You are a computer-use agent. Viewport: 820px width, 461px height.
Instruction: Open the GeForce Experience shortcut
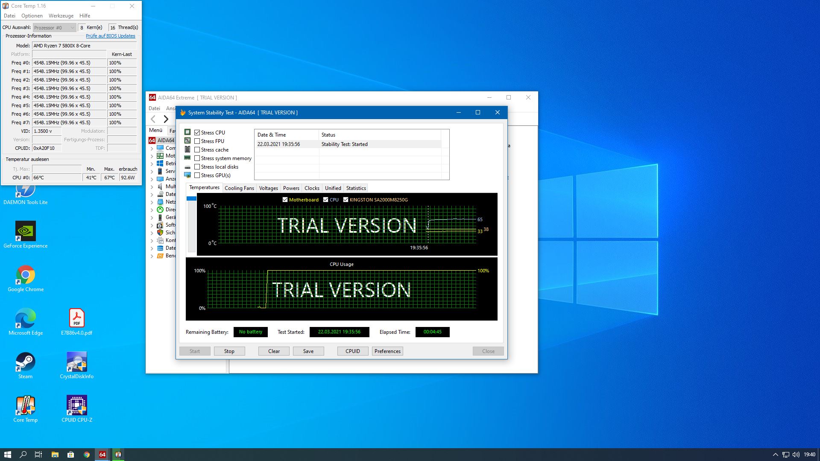pyautogui.click(x=26, y=232)
